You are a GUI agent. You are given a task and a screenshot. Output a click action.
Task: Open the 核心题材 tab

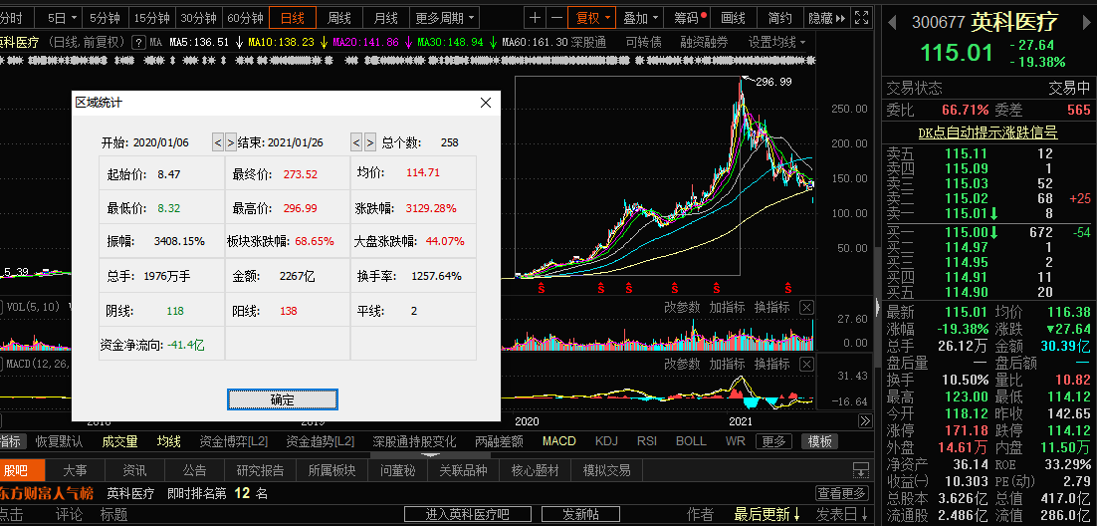(x=536, y=470)
